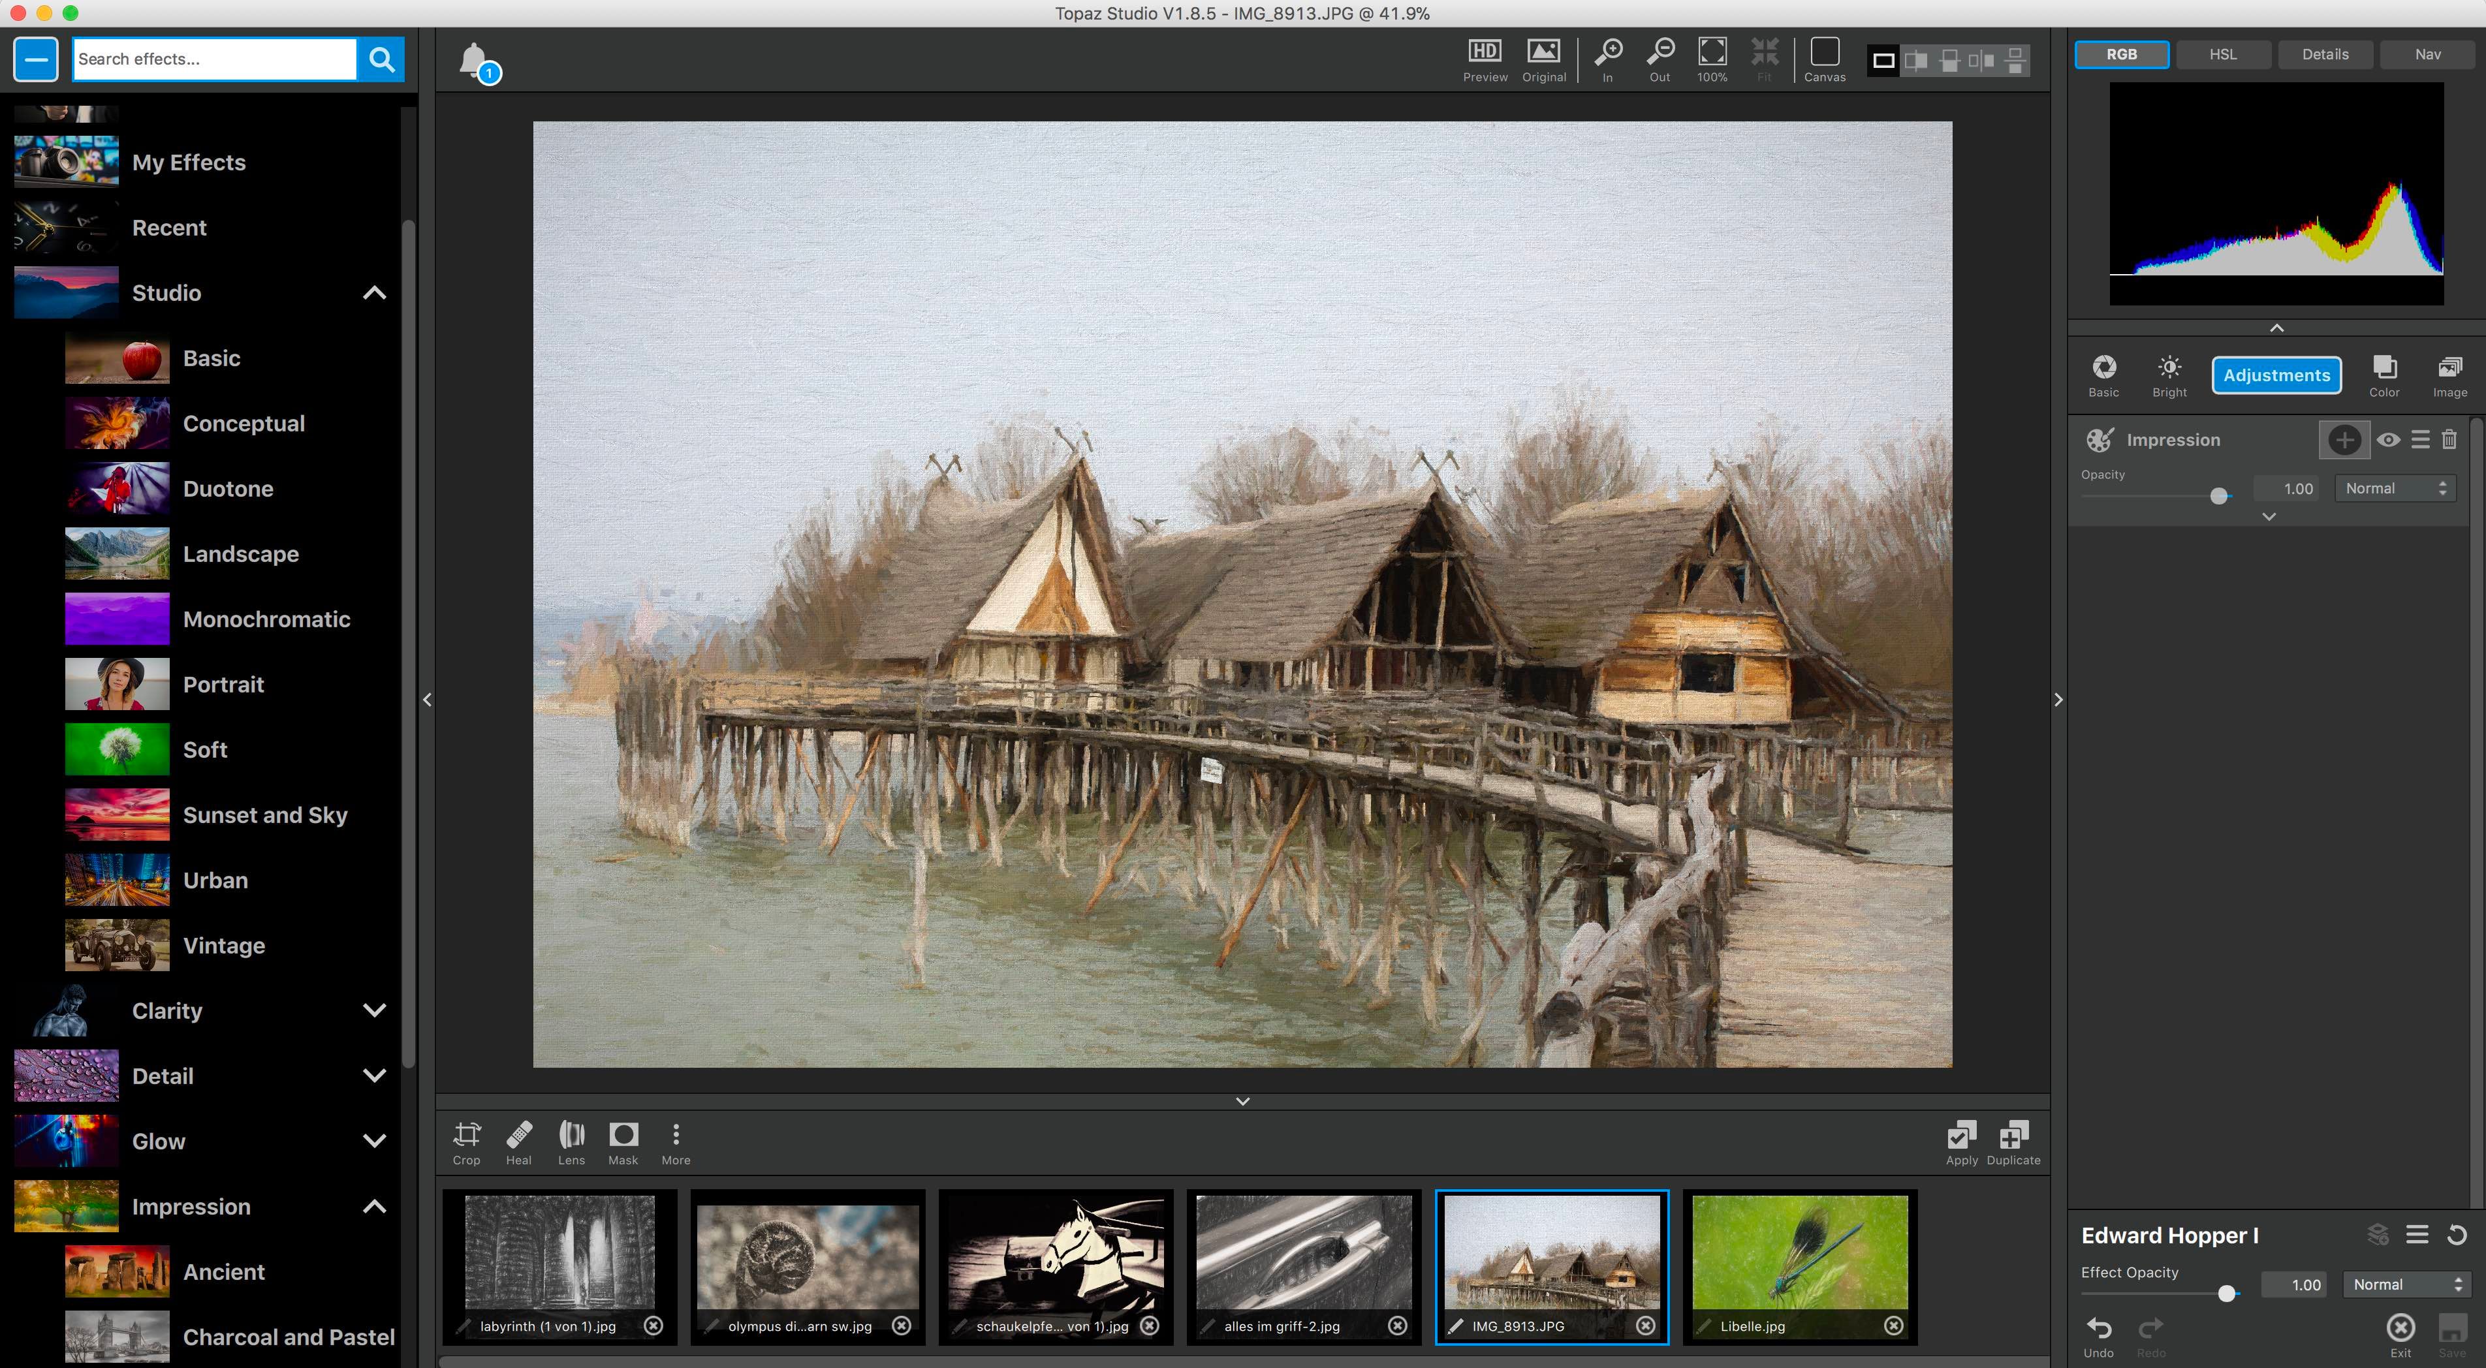
Task: Select side-by-side compare view mode
Action: pos(1981,61)
